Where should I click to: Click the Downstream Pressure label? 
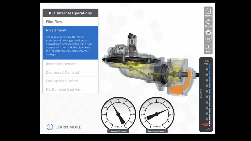pyautogui.click(x=157, y=131)
